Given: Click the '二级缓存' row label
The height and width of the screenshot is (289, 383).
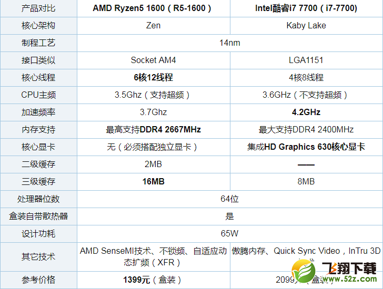Looking at the screenshot, I should (38, 164).
